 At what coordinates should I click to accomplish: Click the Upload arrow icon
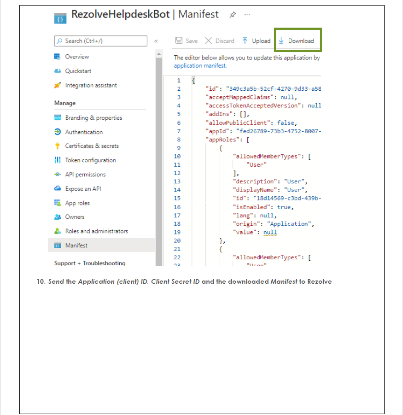(x=245, y=41)
